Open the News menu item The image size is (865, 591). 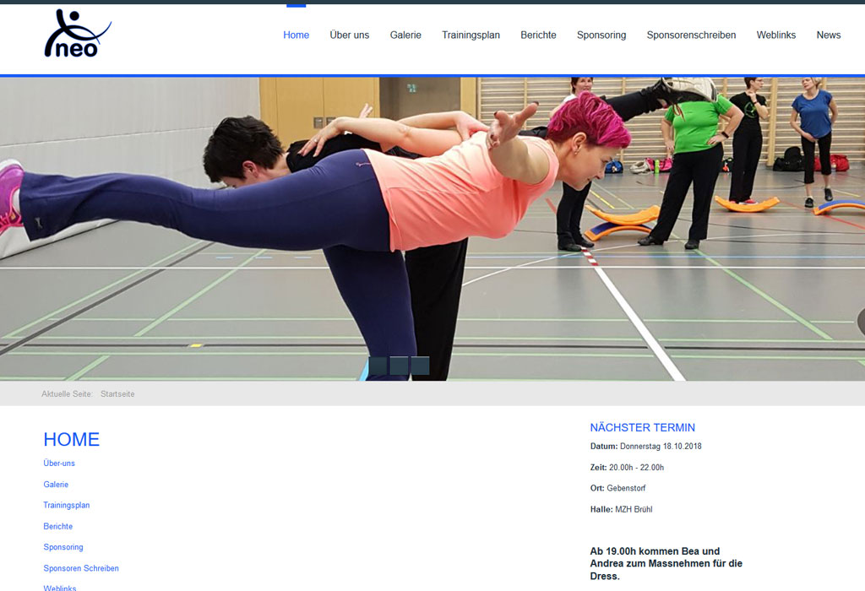pyautogui.click(x=828, y=35)
